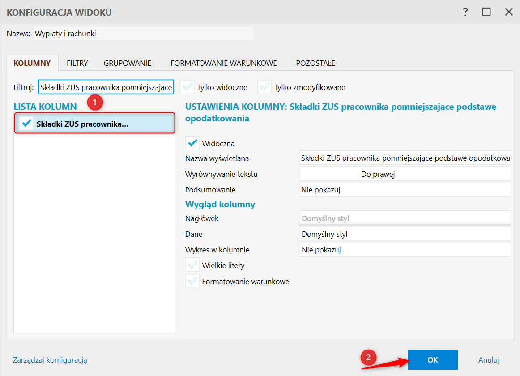This screenshot has width=520, height=376.
Task: Cancel with the Anuluj button
Action: (x=489, y=360)
